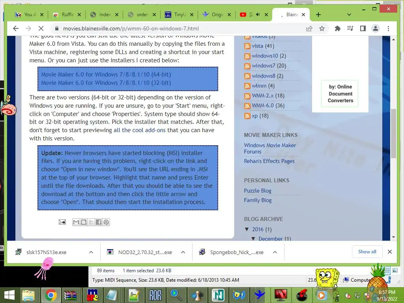Image resolution: width=404 pixels, height=303 pixels.
Task: Share post to Pinterest
Action: pyautogui.click(x=106, y=222)
